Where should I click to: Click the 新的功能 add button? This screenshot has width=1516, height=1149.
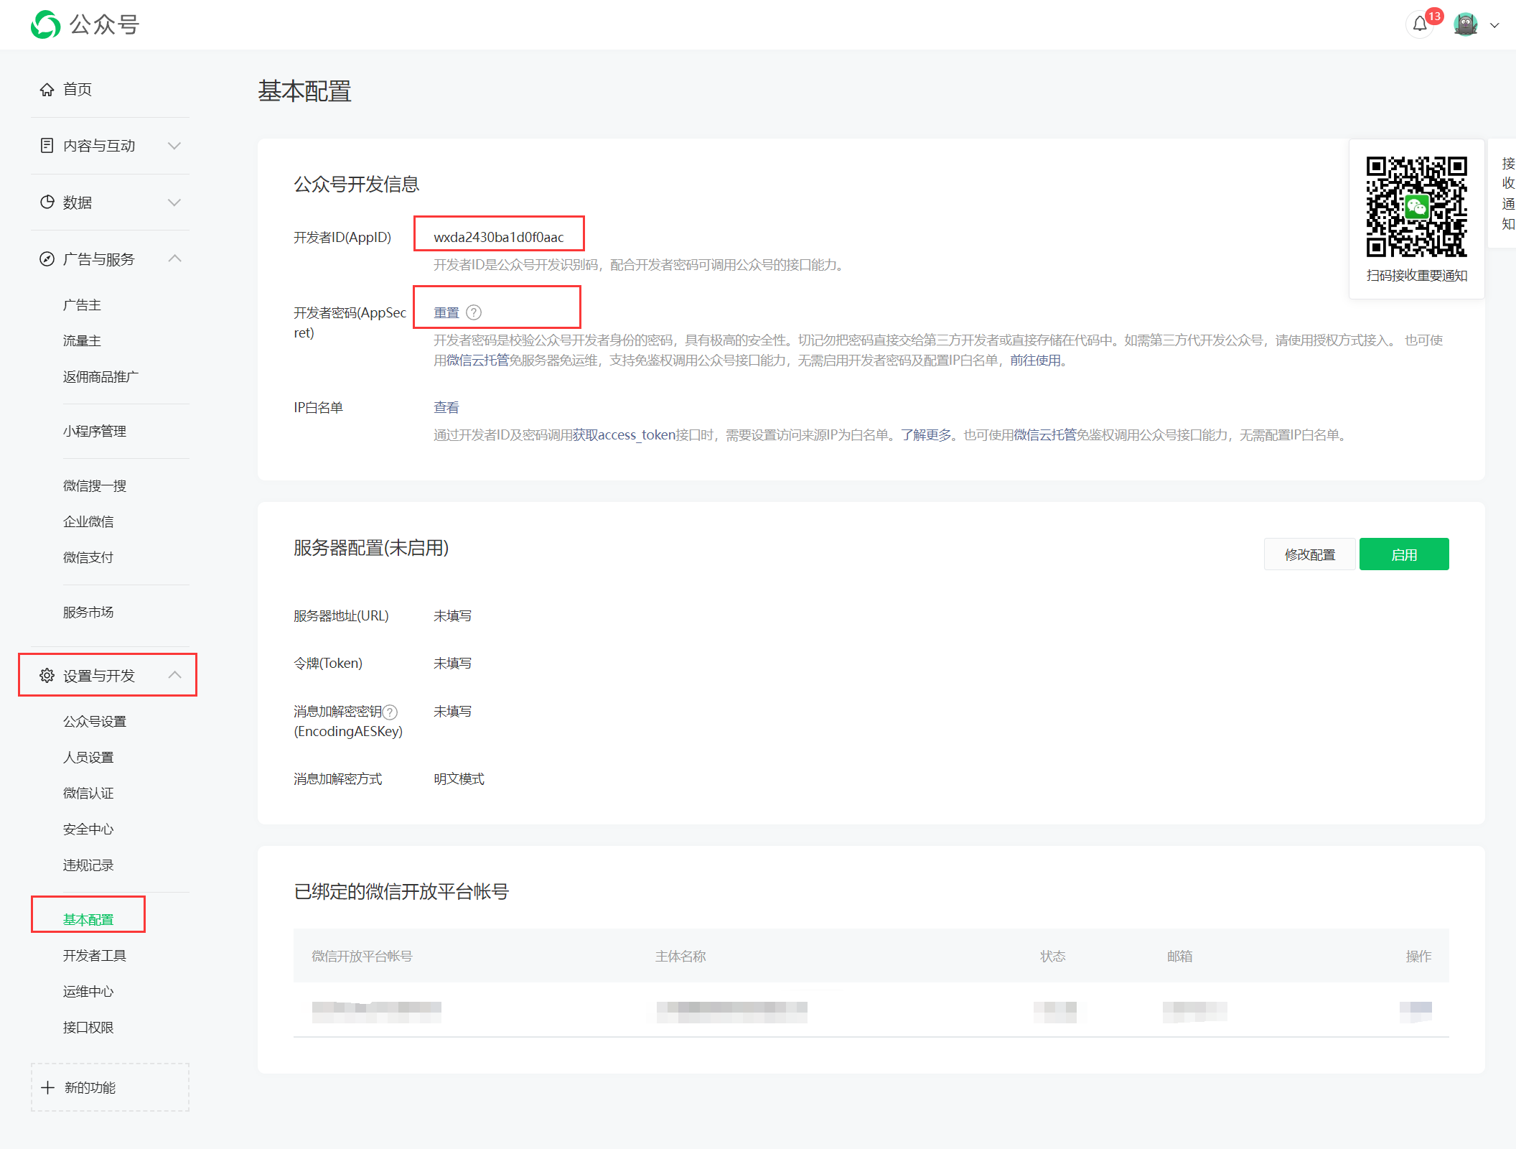click(110, 1087)
